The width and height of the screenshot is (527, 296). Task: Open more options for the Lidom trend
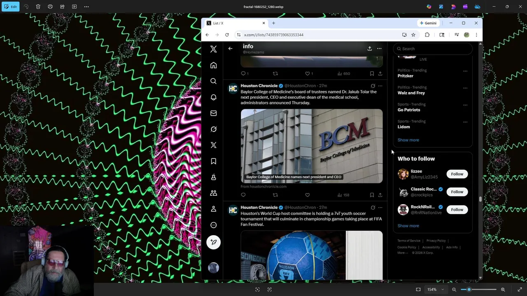coord(465,122)
